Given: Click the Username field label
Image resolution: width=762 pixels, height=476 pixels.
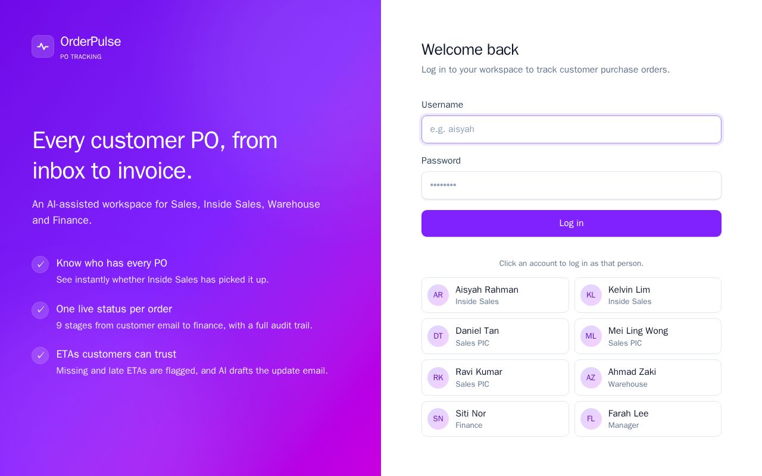Looking at the screenshot, I should click(x=442, y=105).
